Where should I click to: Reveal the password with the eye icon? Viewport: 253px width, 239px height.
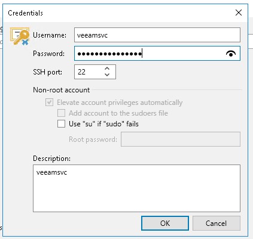231,54
